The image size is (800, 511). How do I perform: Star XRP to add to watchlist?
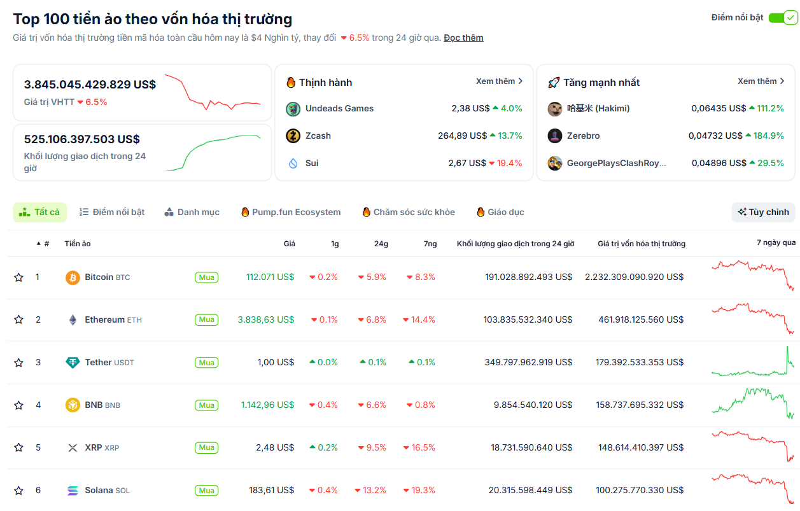[18, 447]
